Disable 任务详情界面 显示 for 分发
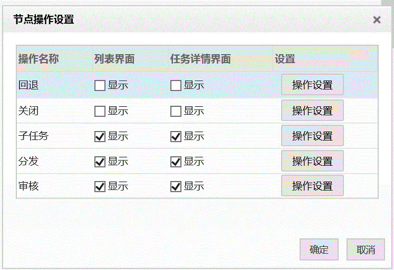This screenshot has width=394, height=270. (x=176, y=162)
